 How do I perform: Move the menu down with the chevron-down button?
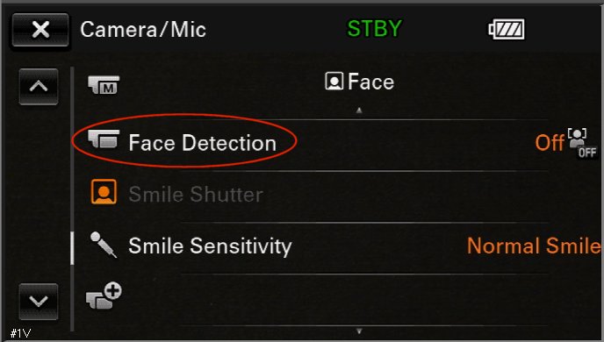coord(39,301)
